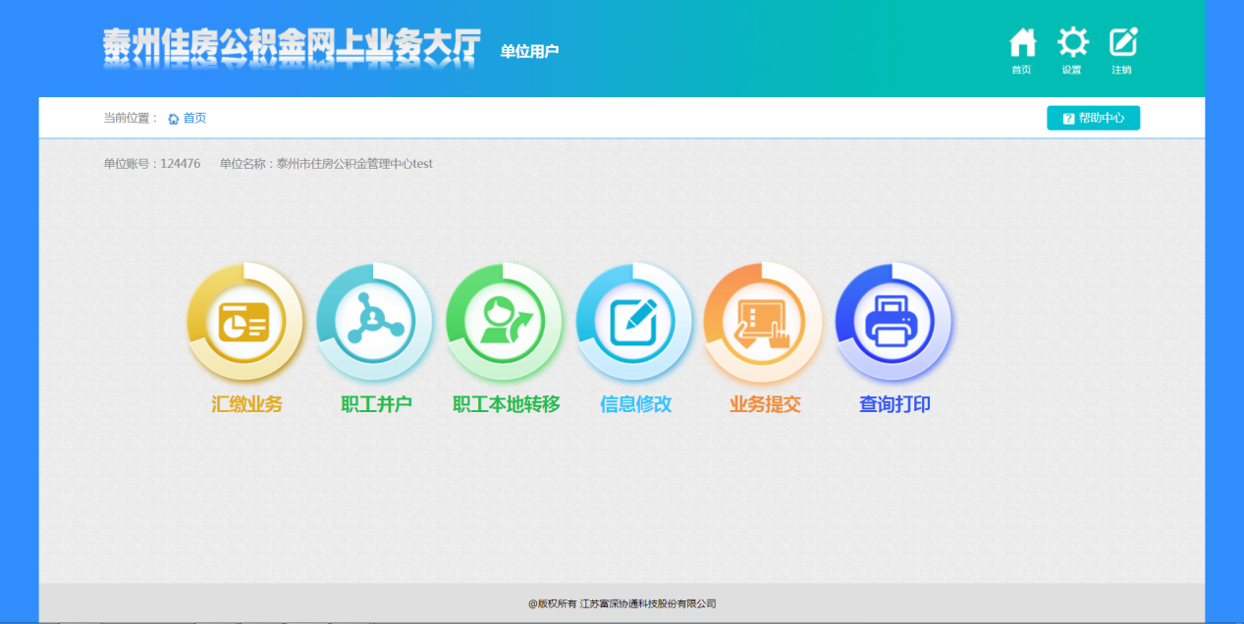Click the 业务提交 text label
Screen dimensions: 1244x624
pyautogui.click(x=765, y=404)
